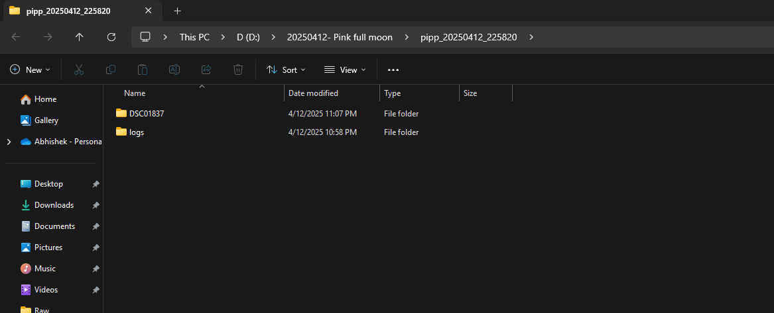774x313 pixels.
Task: Sort by Date modified column header
Action: 313,93
